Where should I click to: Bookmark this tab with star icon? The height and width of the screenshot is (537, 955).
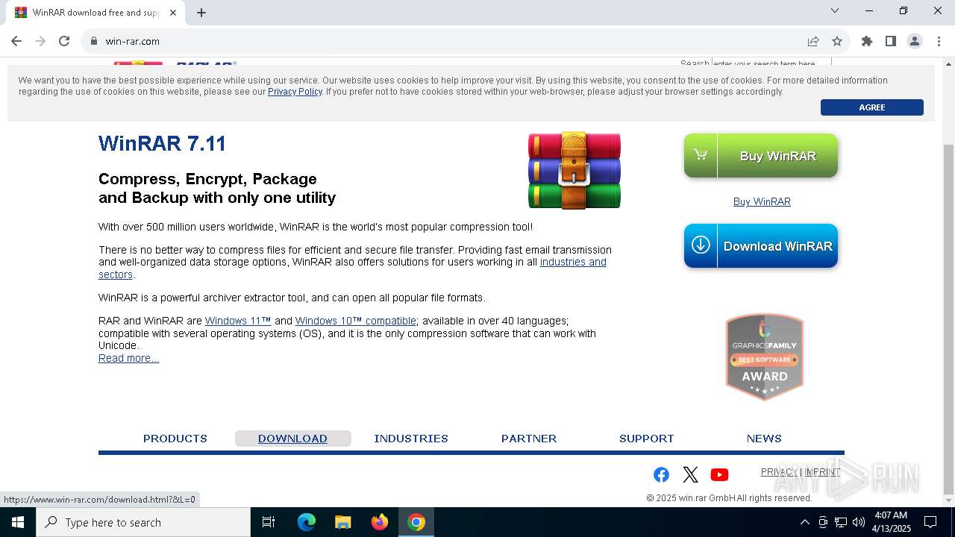[x=837, y=41]
